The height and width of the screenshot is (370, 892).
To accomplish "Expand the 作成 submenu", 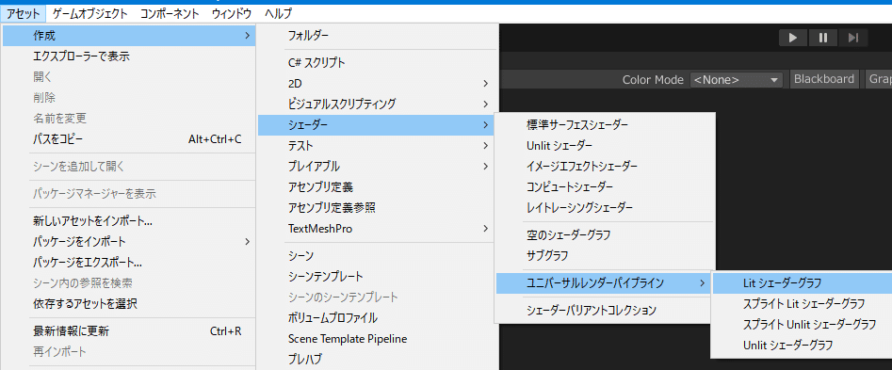I will pos(130,36).
